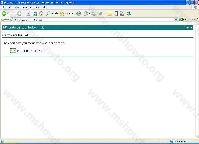The width and height of the screenshot is (199, 144).
Task: Click the status bar page icon
Action: point(2,141)
